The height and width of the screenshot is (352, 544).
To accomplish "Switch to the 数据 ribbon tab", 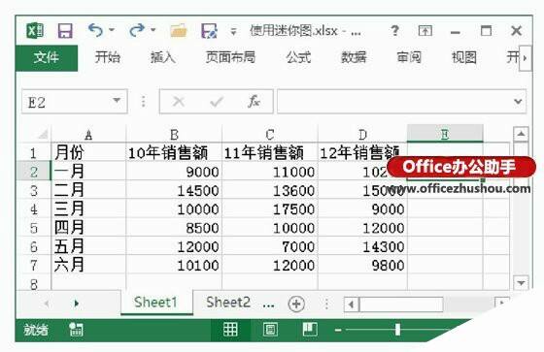I will click(x=354, y=57).
